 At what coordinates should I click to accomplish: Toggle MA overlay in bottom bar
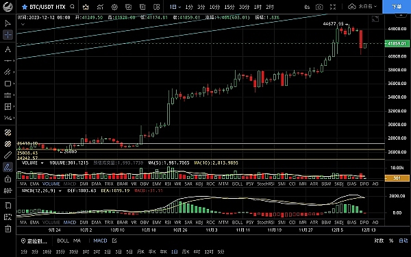77,241
